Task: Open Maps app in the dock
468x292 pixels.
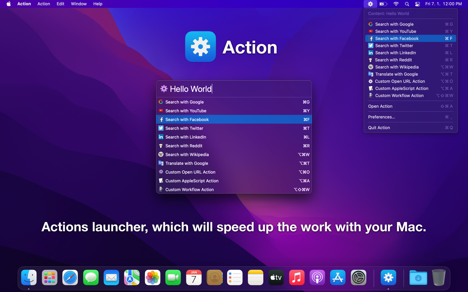Action: click(132, 278)
